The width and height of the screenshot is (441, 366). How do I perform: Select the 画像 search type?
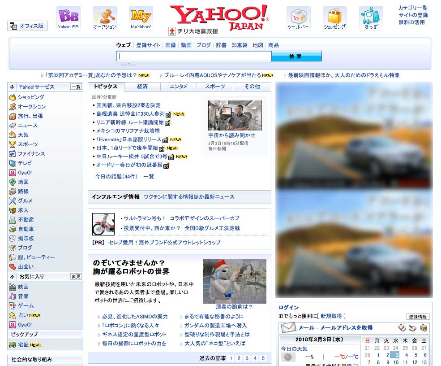(x=171, y=45)
